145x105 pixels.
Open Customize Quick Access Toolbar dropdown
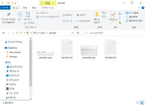pyautogui.click(x=16, y=3)
